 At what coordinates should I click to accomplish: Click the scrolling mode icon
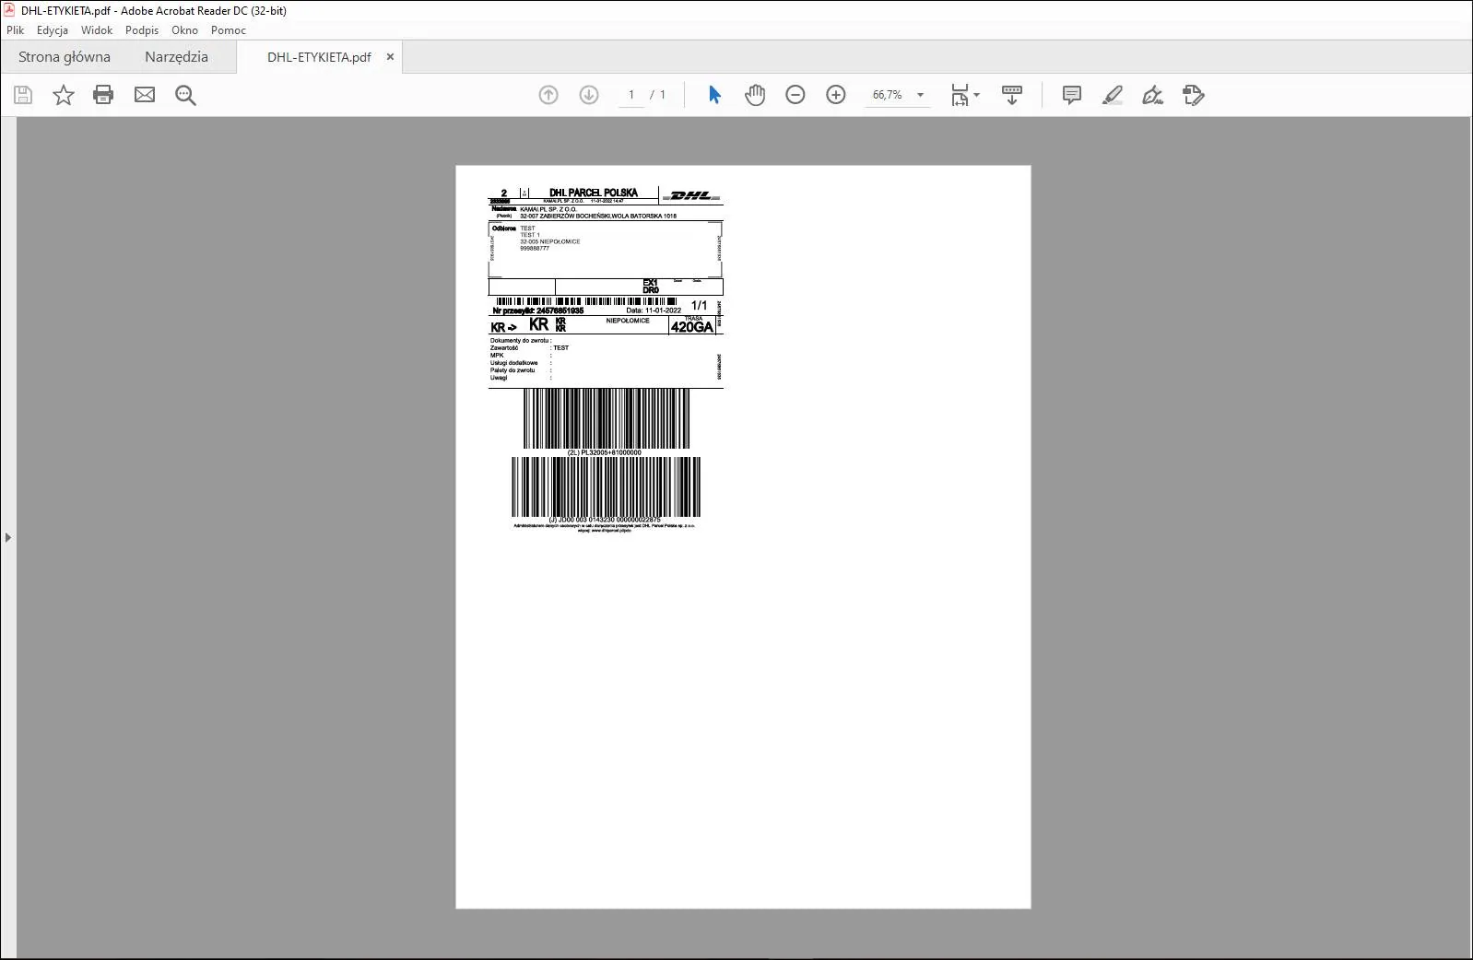point(1012,95)
